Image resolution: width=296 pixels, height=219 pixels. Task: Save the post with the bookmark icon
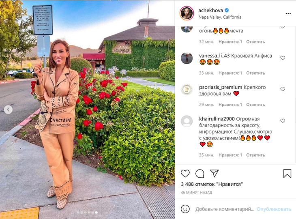point(287,173)
